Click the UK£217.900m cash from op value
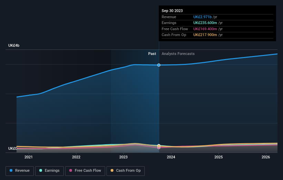Image resolution: width=283 pixels, height=180 pixels. 205,35
